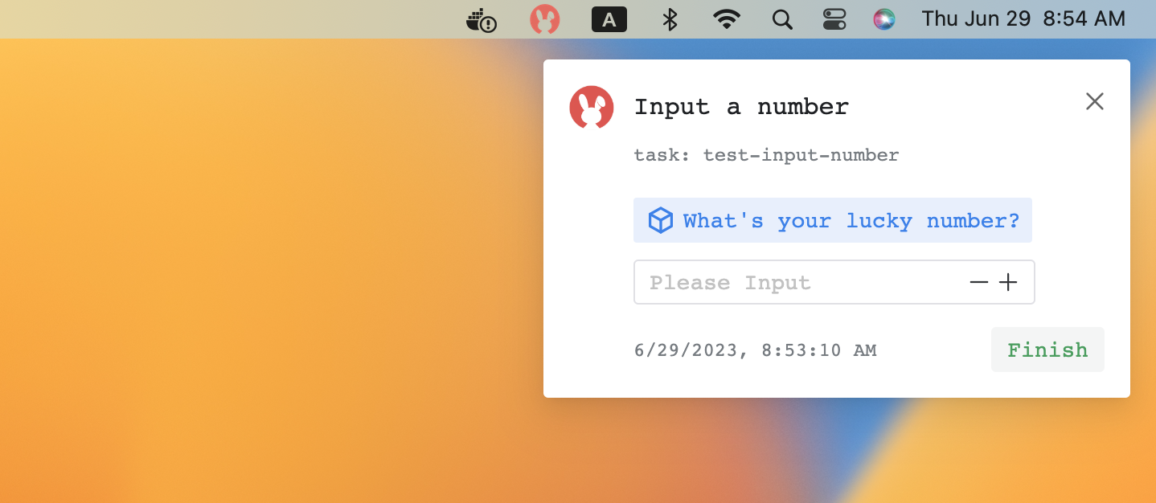
Task: Click the blue cube icon beside question
Action: (x=660, y=220)
